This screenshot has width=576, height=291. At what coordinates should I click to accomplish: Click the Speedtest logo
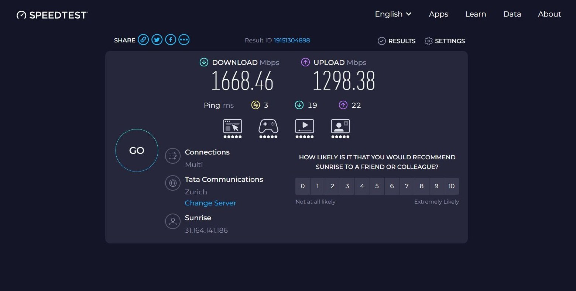pos(52,15)
